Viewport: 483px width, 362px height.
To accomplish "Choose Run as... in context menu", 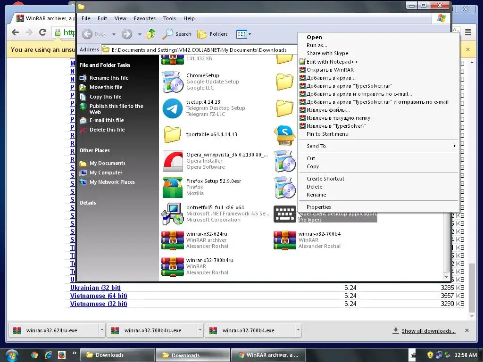I will [378, 45].
